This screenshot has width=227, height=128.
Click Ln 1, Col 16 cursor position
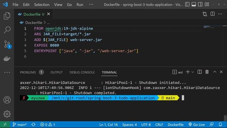coord(109,124)
